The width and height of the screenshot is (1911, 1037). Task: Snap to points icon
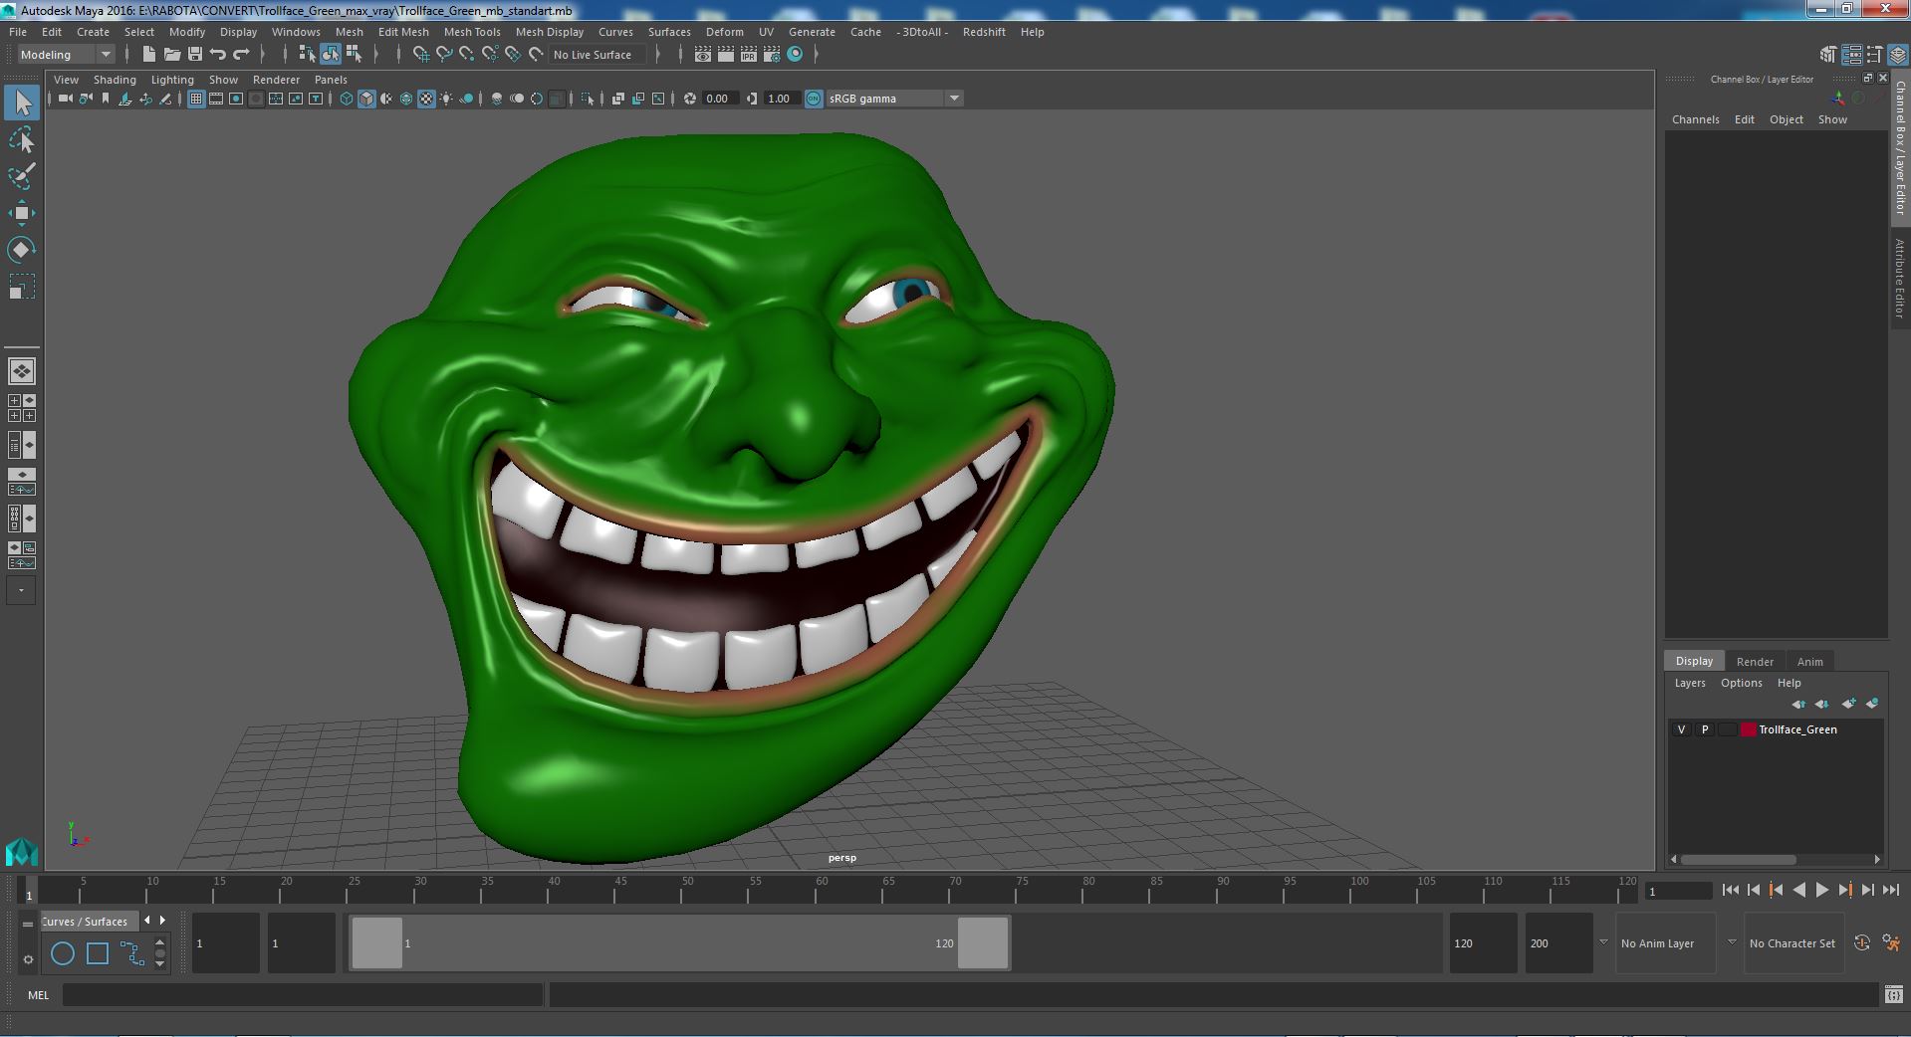[466, 55]
